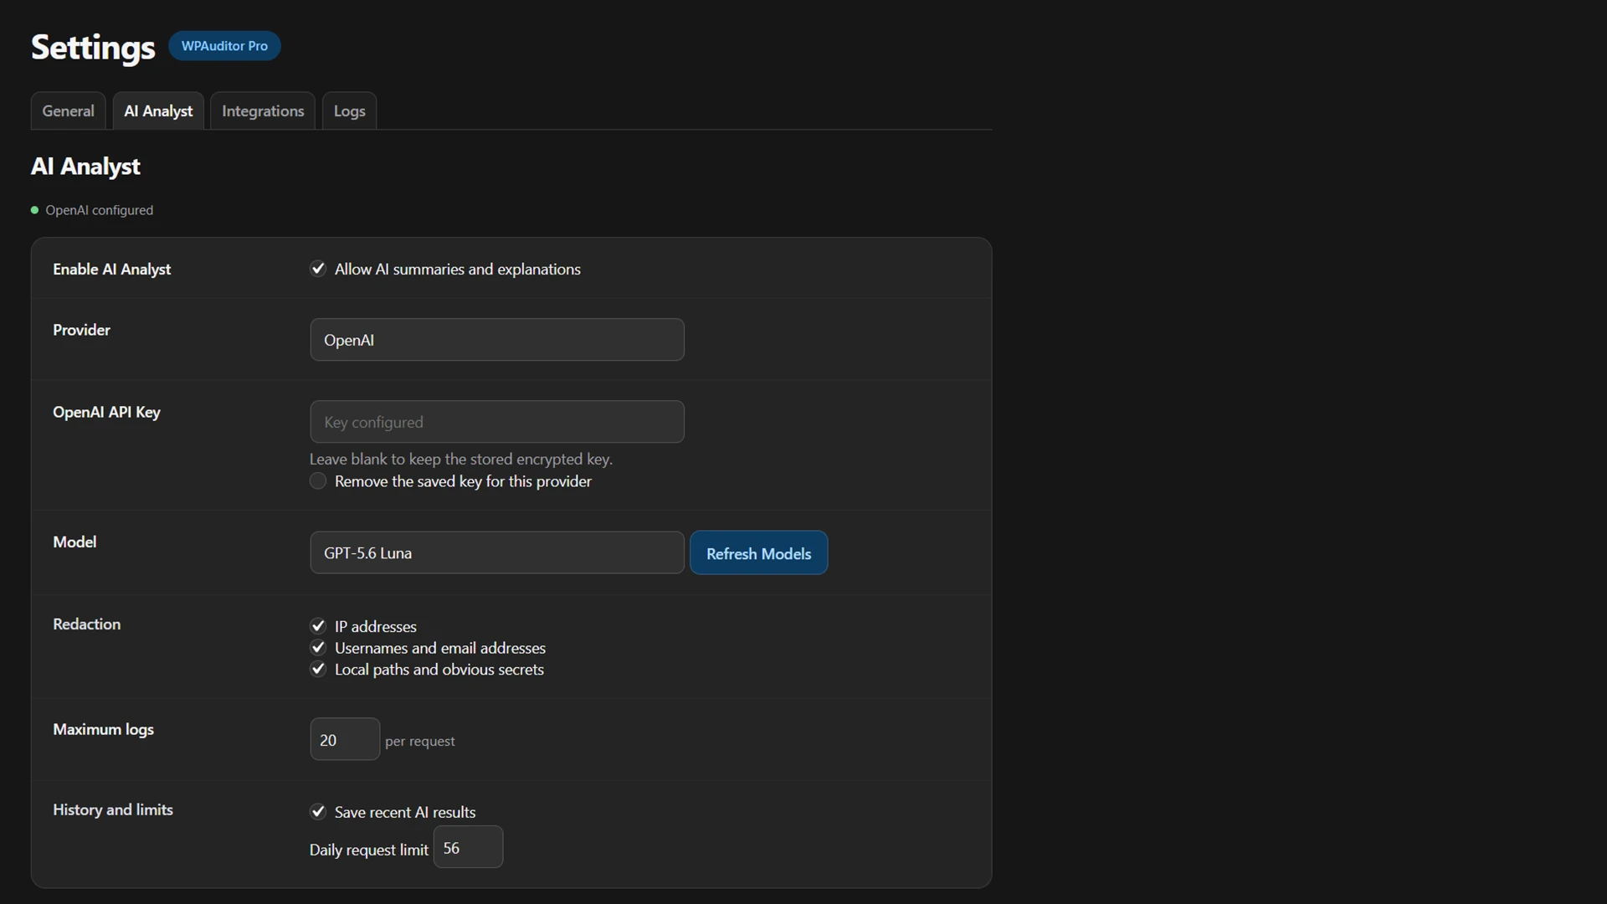Click the Refresh Models button
Screen dimensions: 1607x904
pos(759,552)
